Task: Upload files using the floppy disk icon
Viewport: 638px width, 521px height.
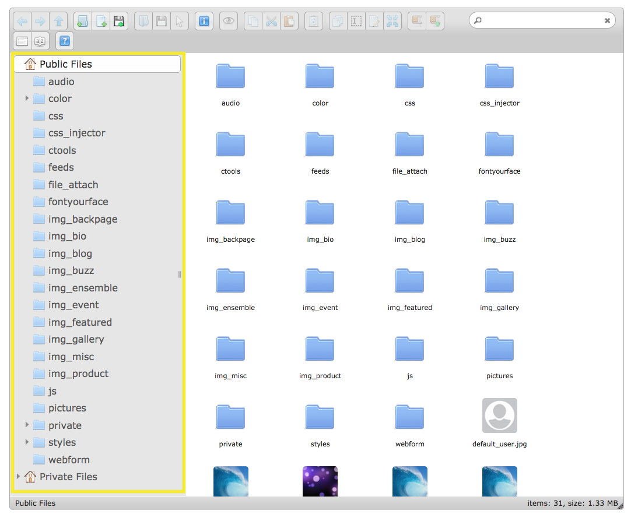Action: [x=119, y=21]
